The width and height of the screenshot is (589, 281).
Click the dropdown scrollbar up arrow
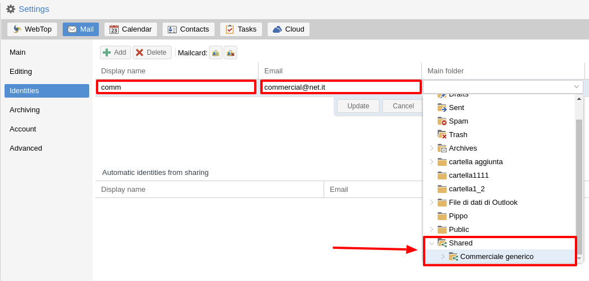[x=579, y=99]
